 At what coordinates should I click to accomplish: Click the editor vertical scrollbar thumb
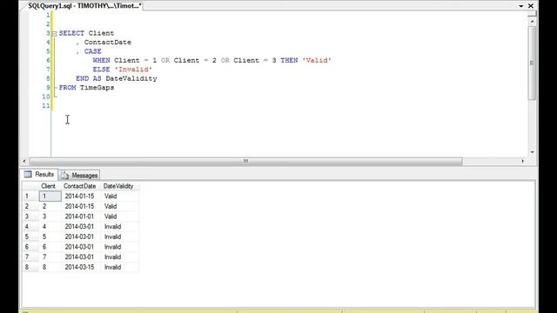pos(532,63)
